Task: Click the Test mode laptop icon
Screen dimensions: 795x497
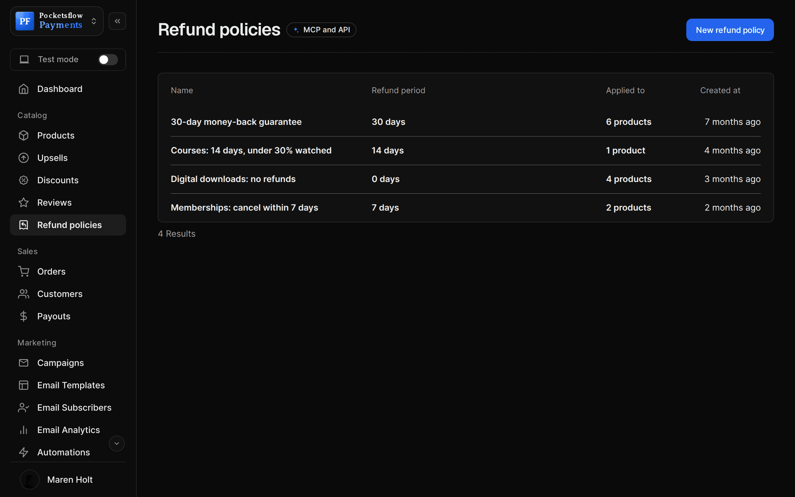Action: click(x=24, y=59)
